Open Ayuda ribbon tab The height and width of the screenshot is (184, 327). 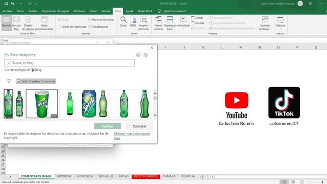click(x=129, y=11)
